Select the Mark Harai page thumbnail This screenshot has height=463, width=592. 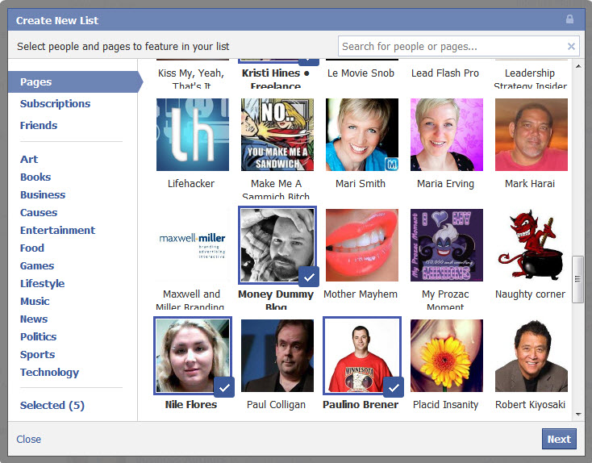532,135
